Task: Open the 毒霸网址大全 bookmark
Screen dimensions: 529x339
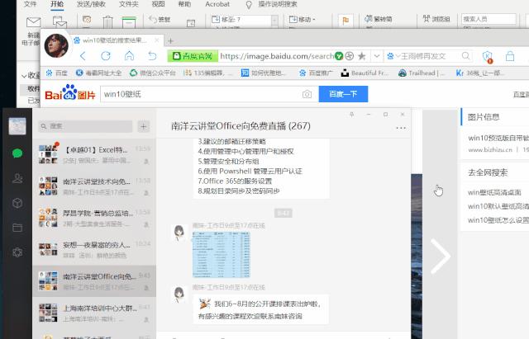Action: click(98, 73)
